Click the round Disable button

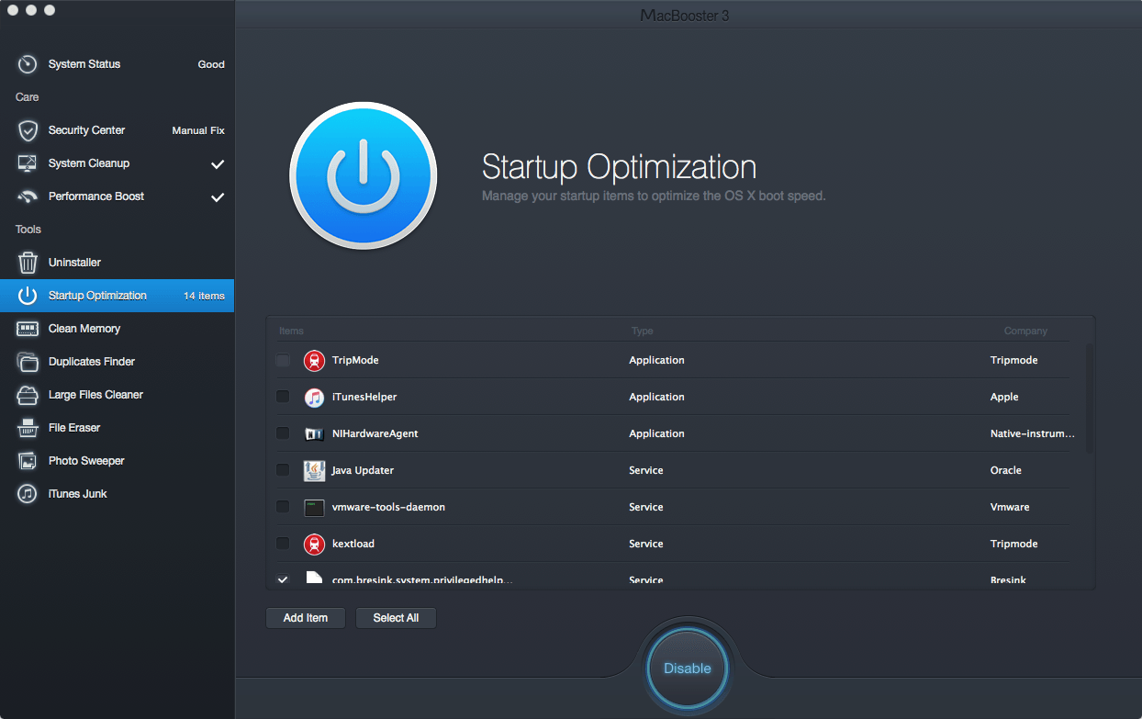688,668
